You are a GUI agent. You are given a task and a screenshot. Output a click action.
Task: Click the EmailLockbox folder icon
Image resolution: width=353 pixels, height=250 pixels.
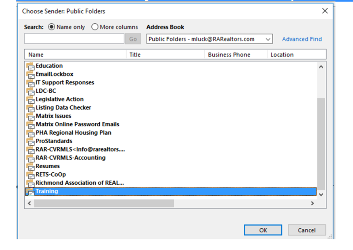tap(30, 74)
